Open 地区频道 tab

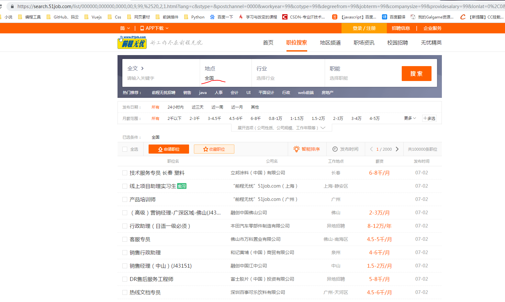[x=330, y=43]
